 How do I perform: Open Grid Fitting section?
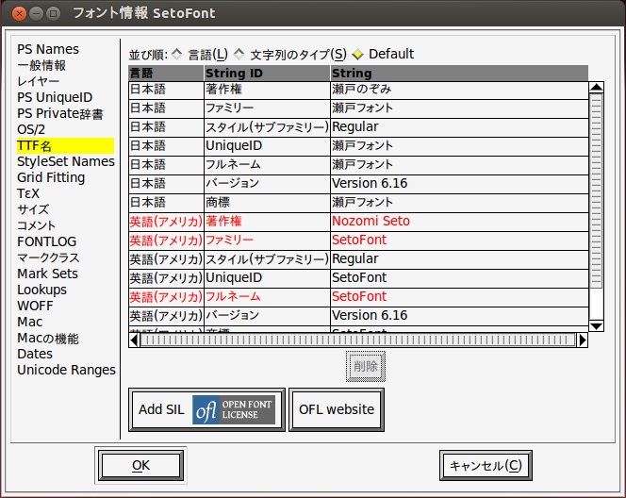[51, 177]
